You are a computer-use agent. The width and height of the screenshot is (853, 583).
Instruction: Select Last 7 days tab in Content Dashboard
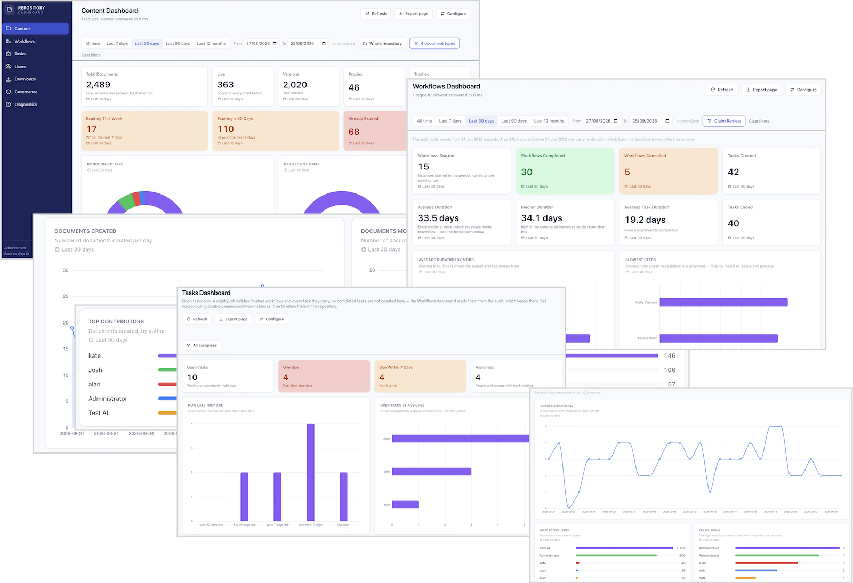pyautogui.click(x=117, y=44)
